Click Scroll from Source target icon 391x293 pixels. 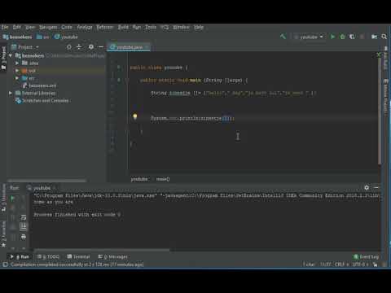pyautogui.click(x=69, y=47)
